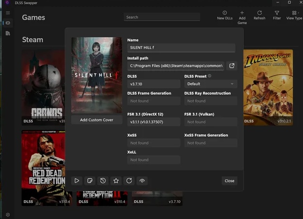Click the DLSS Swapper app logo icon
Viewport: 303px width, 219px height.
[x=7, y=3]
